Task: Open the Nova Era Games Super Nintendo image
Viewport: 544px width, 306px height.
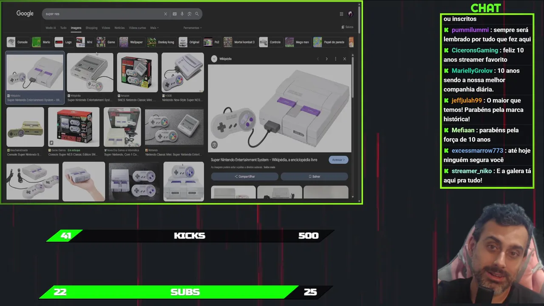Action: click(x=122, y=127)
